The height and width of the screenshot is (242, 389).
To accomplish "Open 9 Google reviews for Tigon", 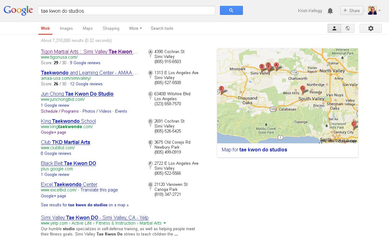I will pyautogui.click(x=85, y=63).
